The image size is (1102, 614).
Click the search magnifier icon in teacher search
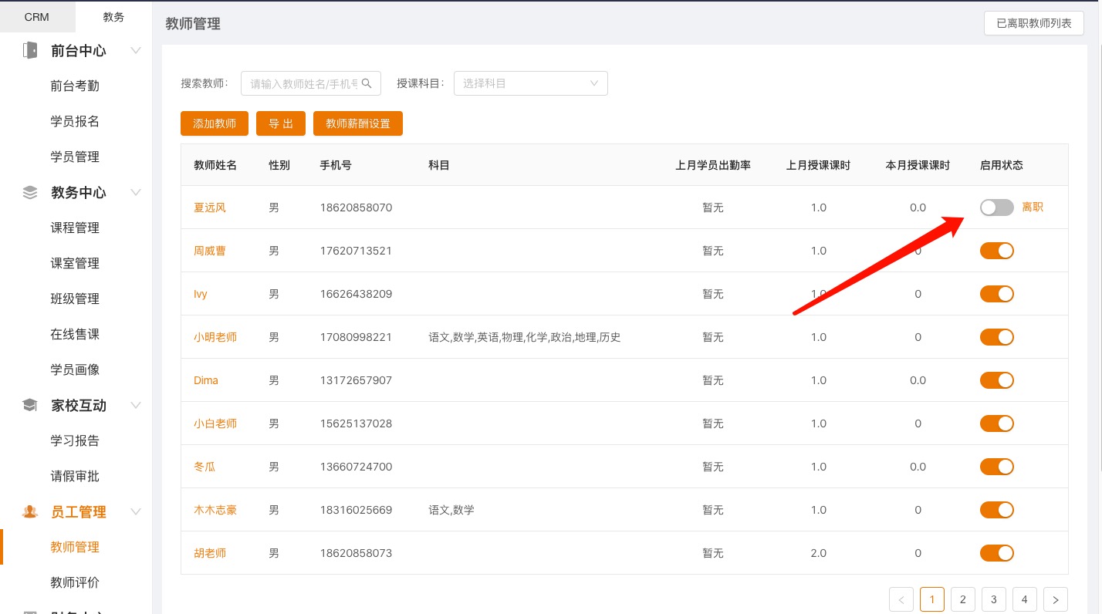367,83
